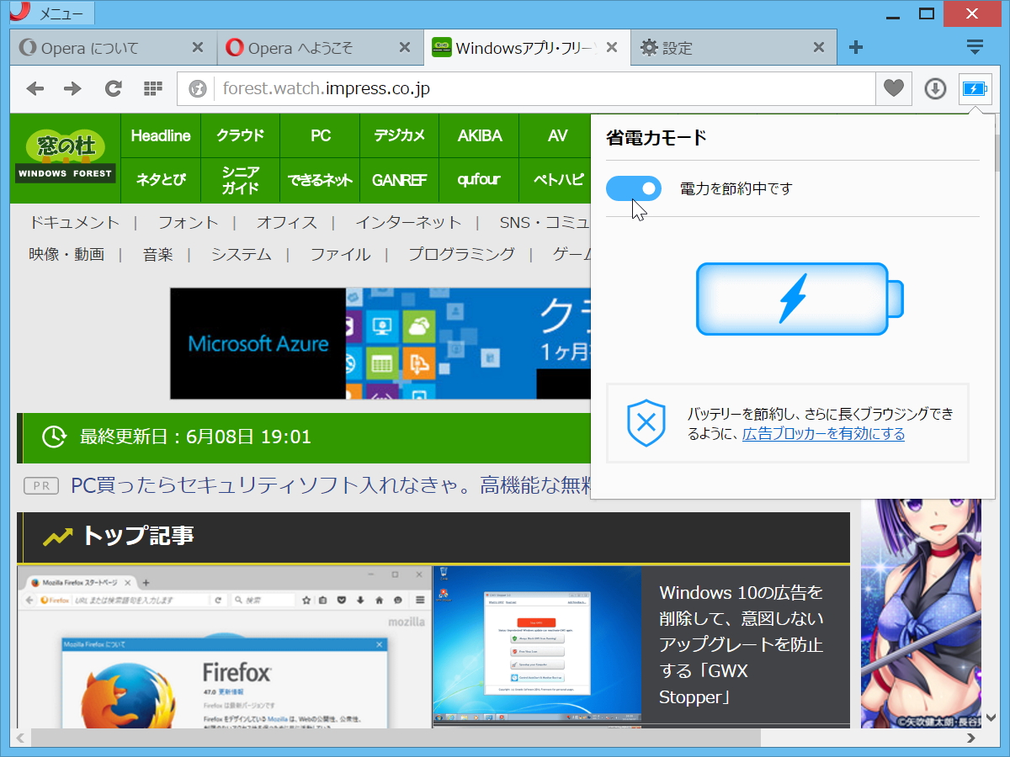Image resolution: width=1010 pixels, height=757 pixels.
Task: Click the 広告ブロッカーを有効にする link
Action: click(x=823, y=434)
